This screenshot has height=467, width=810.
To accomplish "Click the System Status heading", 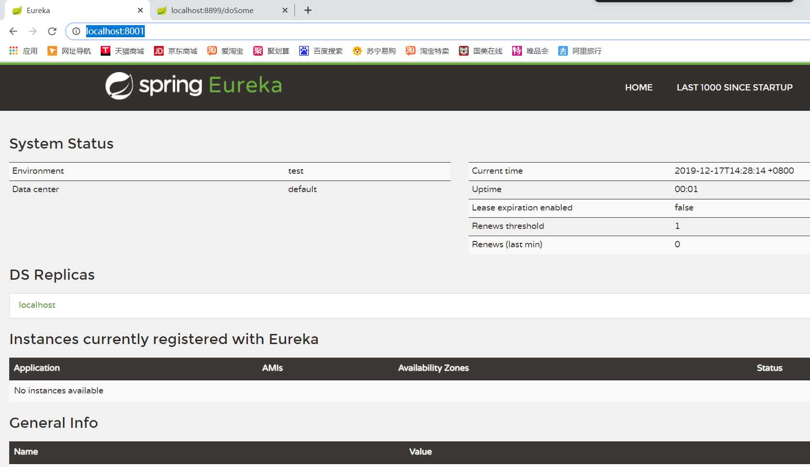I will [x=61, y=144].
